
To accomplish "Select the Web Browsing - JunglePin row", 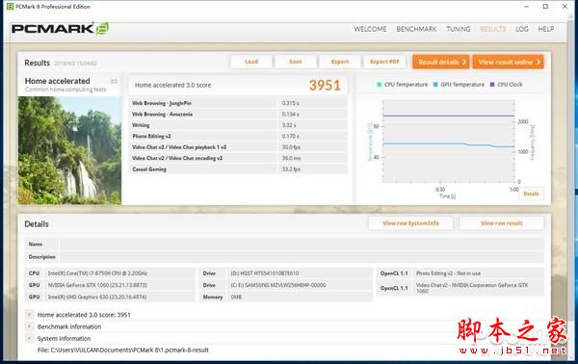I will [238, 103].
